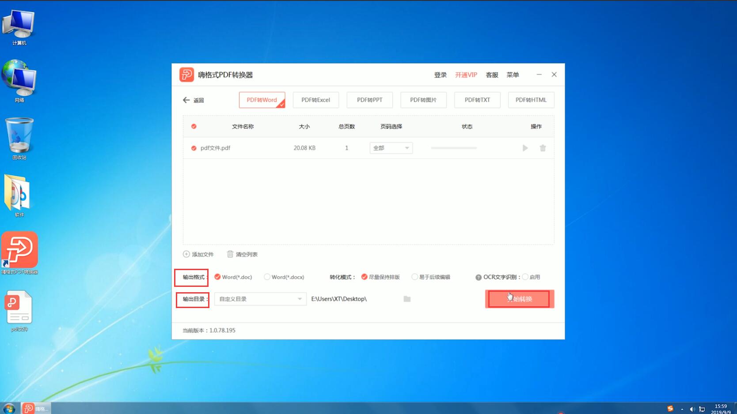Click the clear list trash icon
The image size is (737, 414).
click(230, 254)
